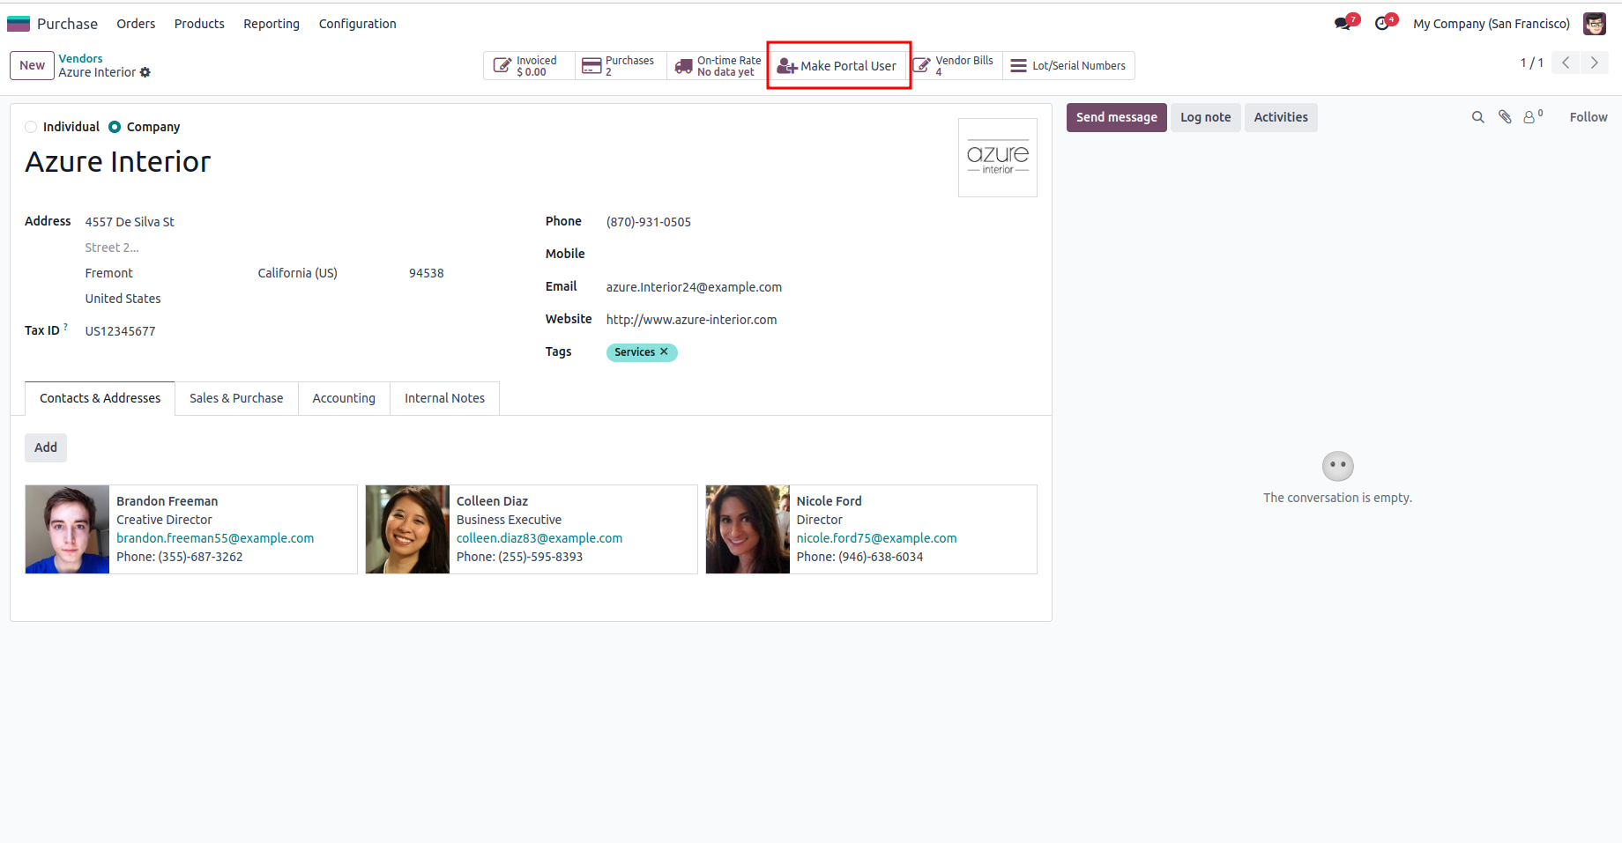The width and height of the screenshot is (1622, 843).
Task: Remove the Services tag
Action: [664, 351]
